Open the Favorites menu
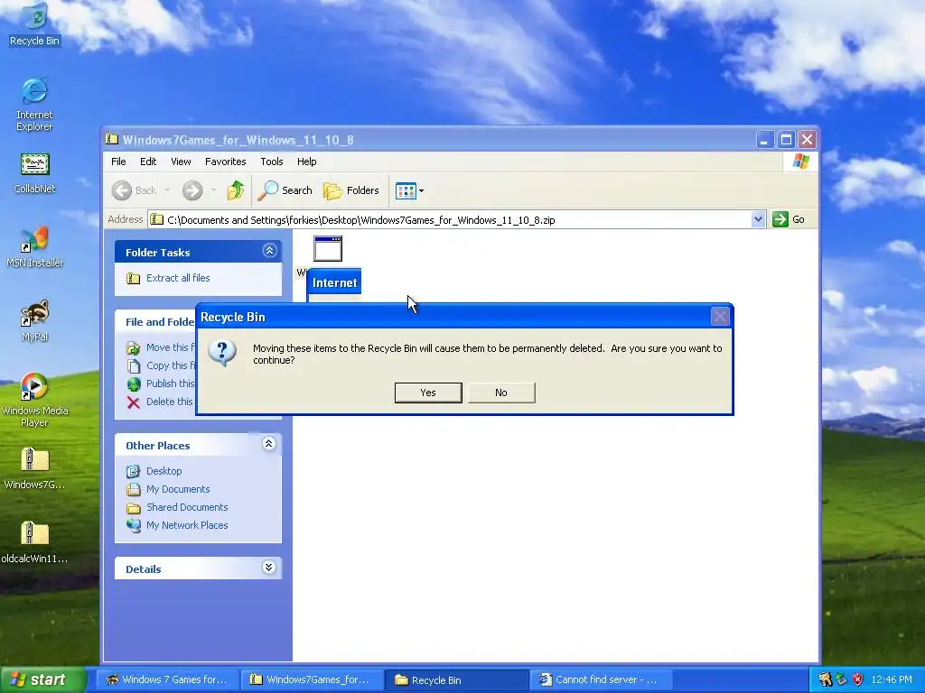 point(225,162)
